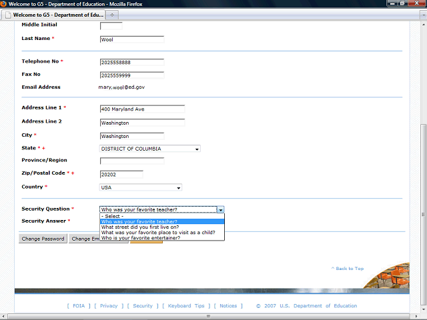Click the vertical scrollbar up arrow
Viewport: 427px width, 320px height.
(x=424, y=25)
